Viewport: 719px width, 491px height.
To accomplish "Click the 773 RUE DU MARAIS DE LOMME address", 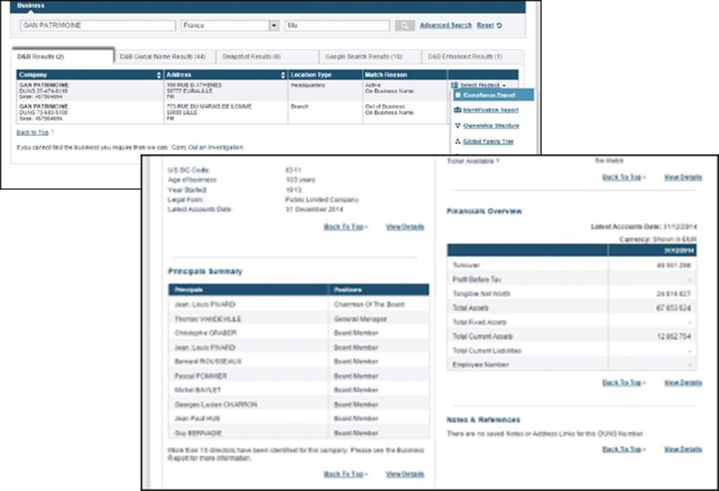I will [209, 106].
